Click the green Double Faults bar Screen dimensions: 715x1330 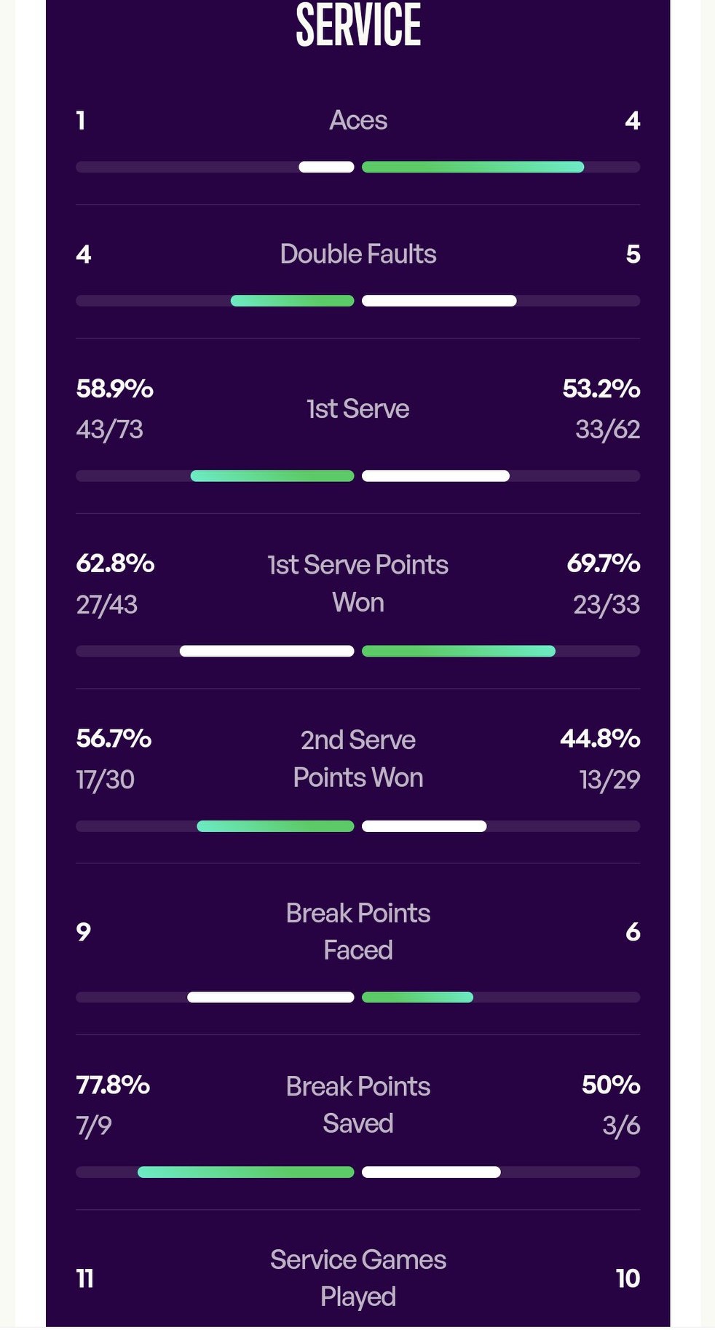(292, 301)
